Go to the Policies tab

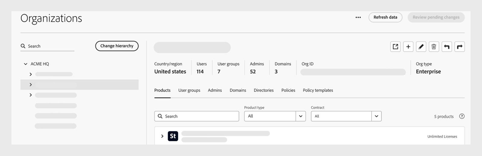pos(288,90)
